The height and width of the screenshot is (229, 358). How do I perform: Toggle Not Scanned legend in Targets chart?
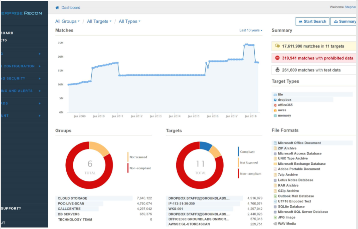pyautogui.click(x=249, y=163)
